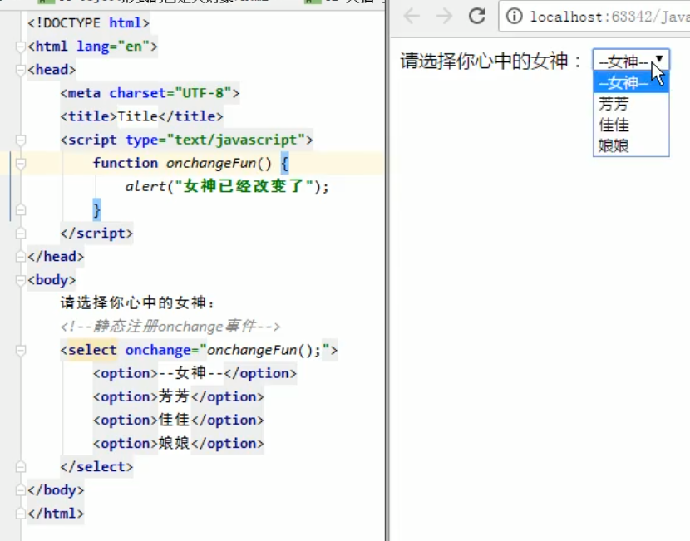
Task: Click the meta charset="UTF-8" line
Action: point(150,93)
